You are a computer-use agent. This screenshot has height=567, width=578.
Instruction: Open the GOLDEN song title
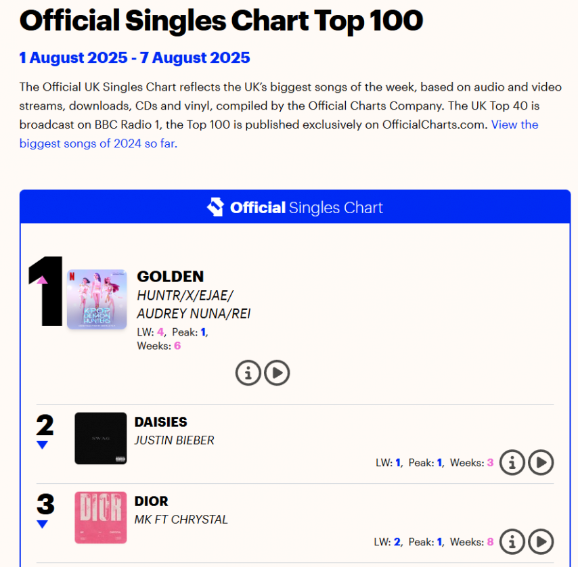171,276
